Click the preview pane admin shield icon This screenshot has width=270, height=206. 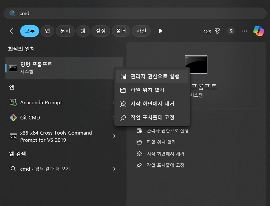tap(139, 131)
